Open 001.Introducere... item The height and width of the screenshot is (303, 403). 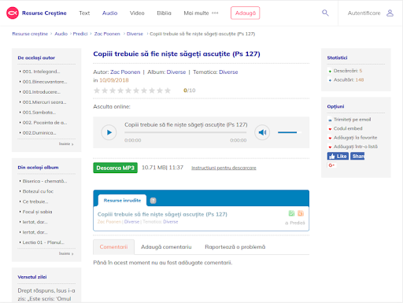coord(42,92)
